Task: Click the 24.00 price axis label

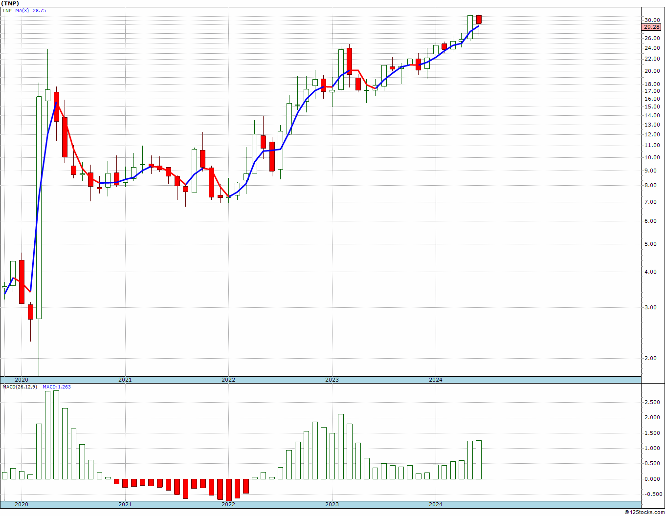Action: click(652, 48)
